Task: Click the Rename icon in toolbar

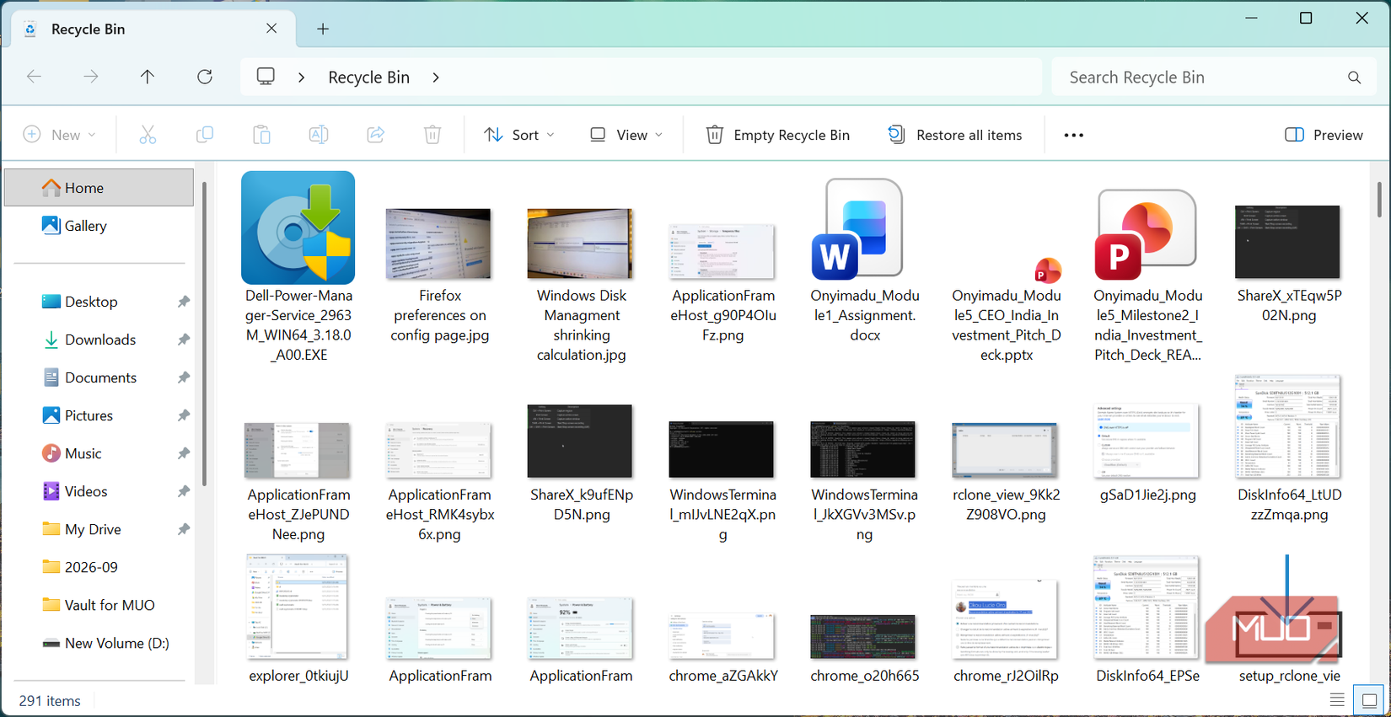Action: (x=319, y=135)
